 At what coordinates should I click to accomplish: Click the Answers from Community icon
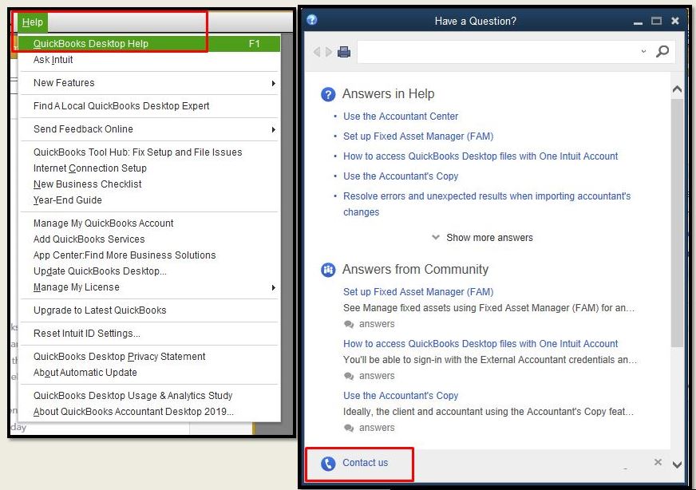click(x=328, y=270)
